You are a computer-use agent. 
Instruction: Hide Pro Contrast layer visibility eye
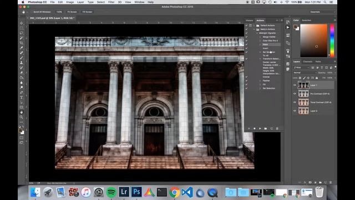point(295,94)
